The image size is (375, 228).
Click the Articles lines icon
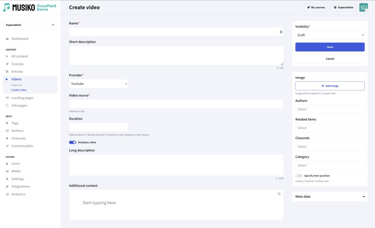[7, 71]
